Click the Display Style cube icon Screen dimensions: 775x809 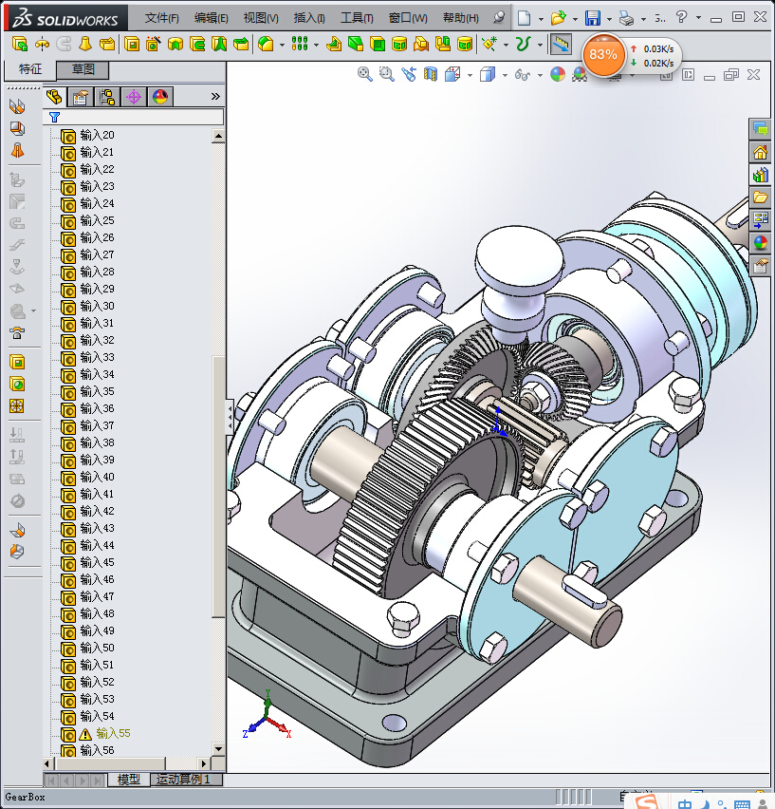(488, 74)
